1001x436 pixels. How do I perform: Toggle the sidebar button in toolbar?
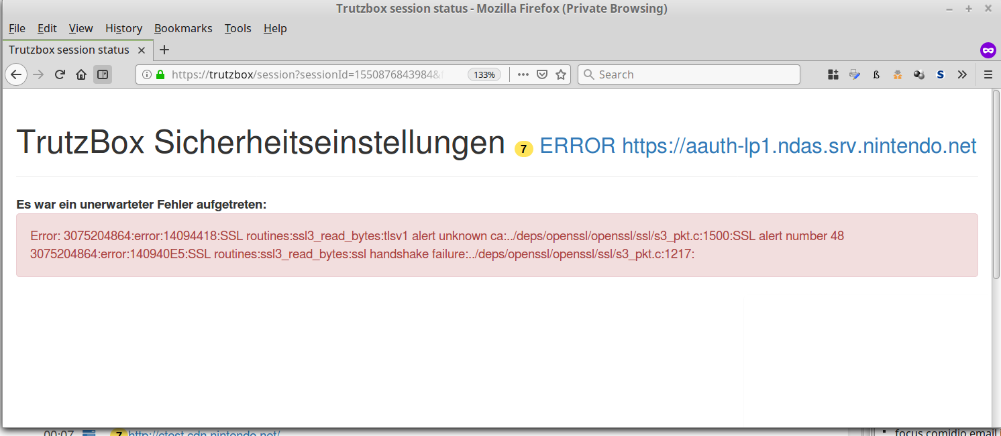coord(103,74)
